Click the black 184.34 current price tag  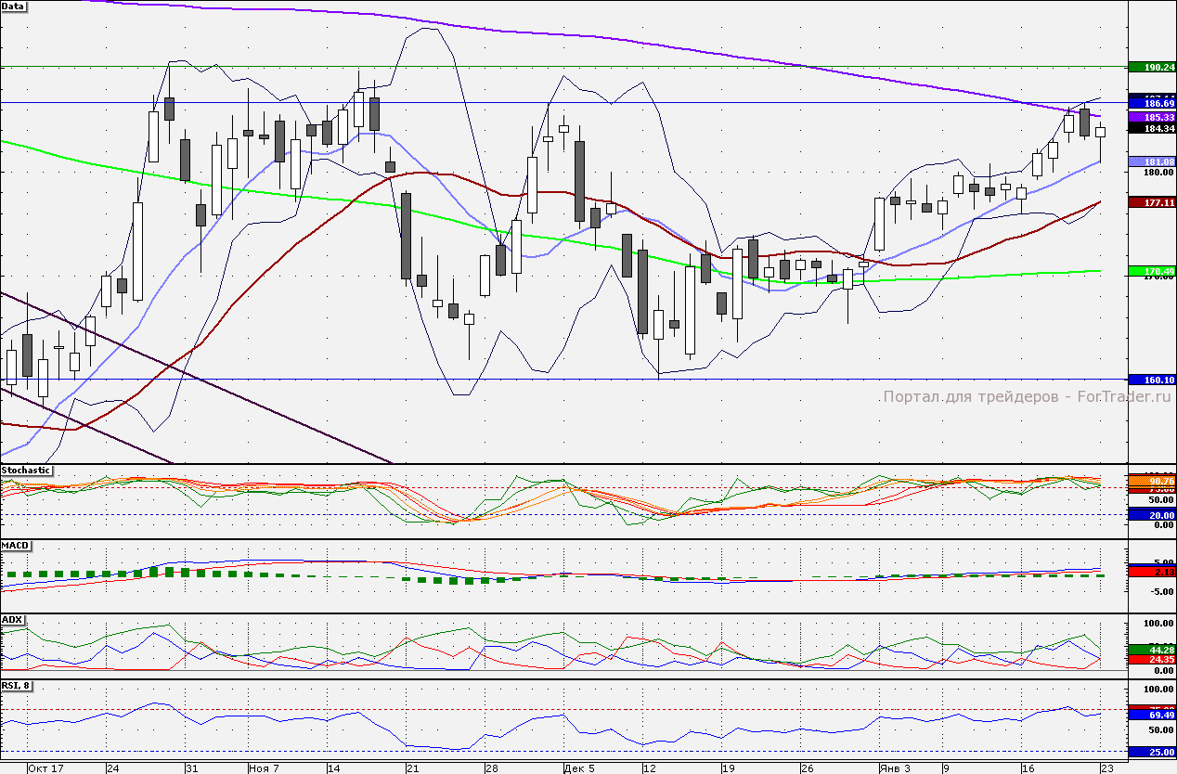point(1152,129)
